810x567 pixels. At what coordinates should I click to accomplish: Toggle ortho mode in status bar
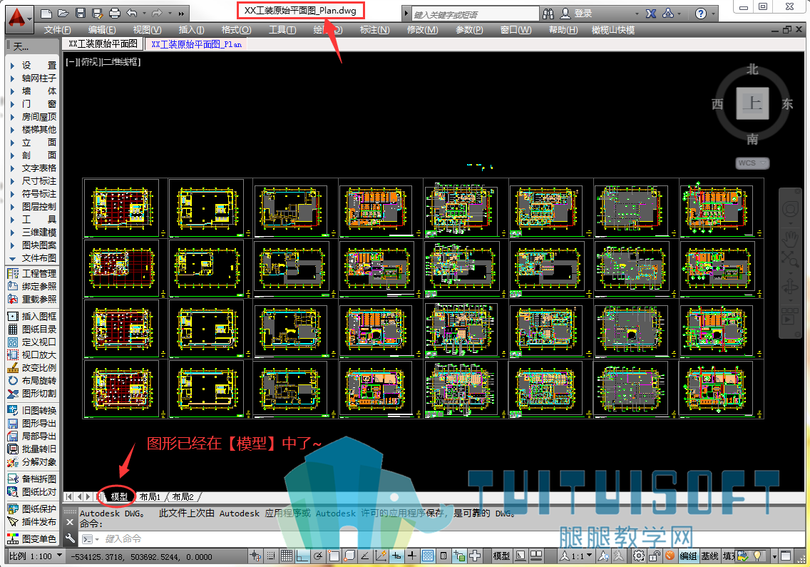click(x=303, y=556)
